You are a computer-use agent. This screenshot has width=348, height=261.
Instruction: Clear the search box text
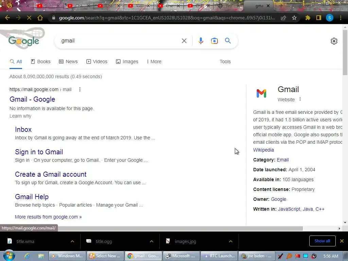pos(184,41)
